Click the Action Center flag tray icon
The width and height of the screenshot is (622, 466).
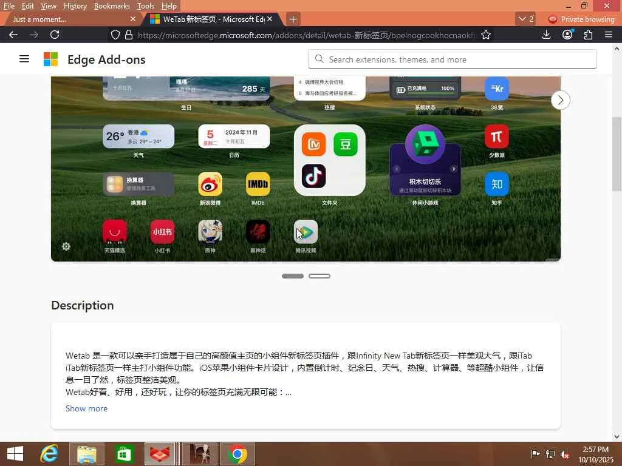point(535,454)
